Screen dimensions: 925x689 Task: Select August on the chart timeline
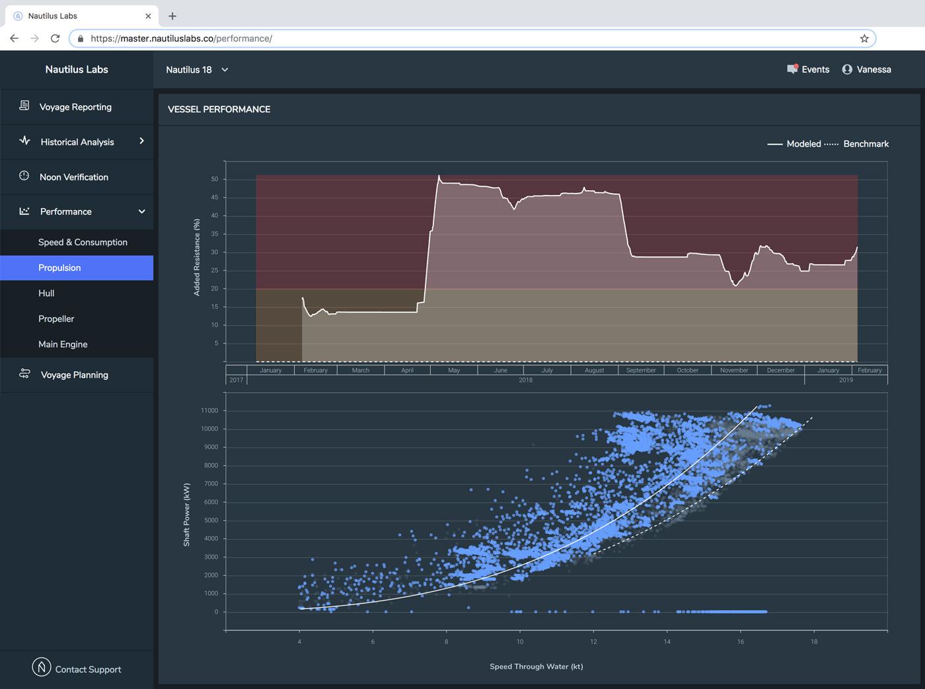pos(594,370)
